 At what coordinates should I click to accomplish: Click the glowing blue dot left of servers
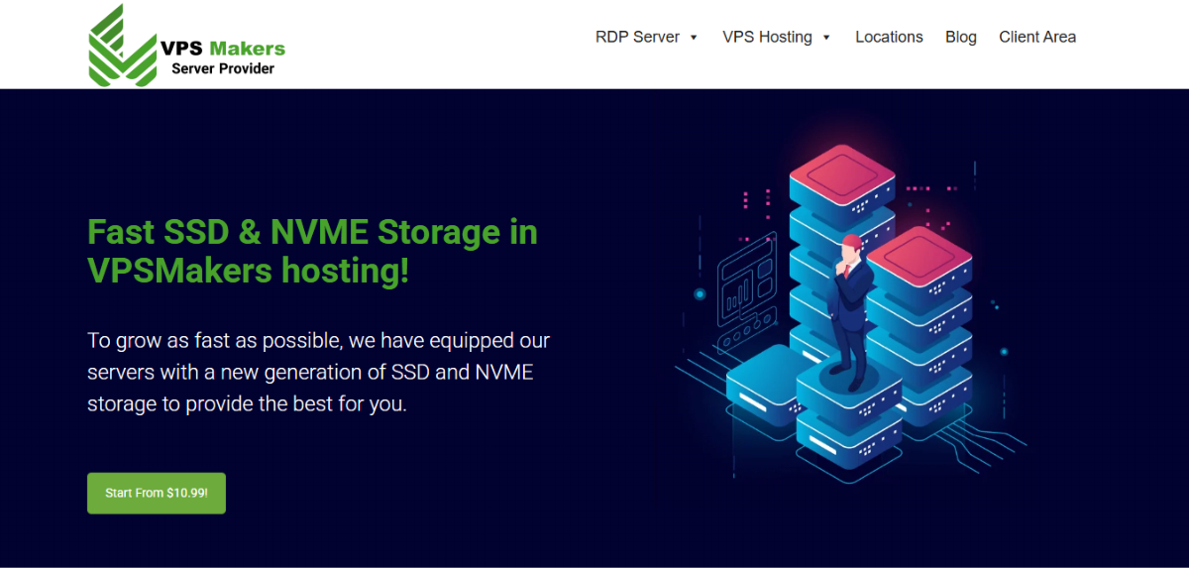pos(700,294)
